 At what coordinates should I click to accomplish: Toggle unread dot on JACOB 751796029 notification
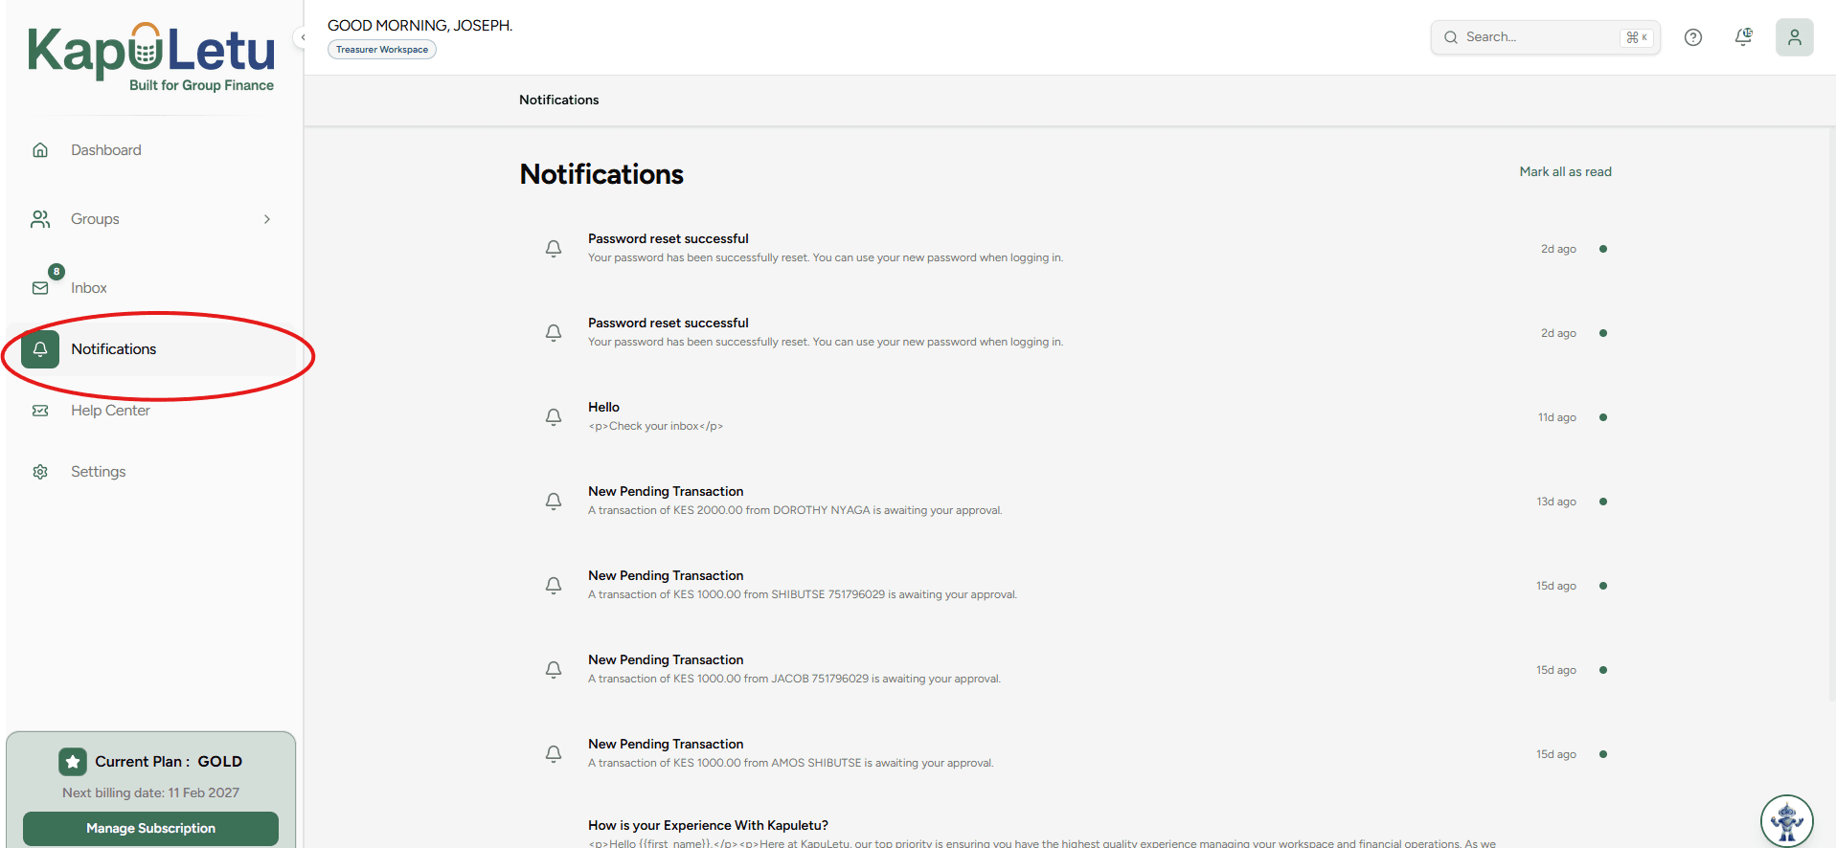(1603, 670)
